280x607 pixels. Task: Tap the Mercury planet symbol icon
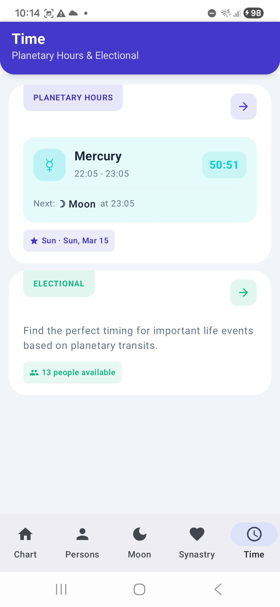[x=49, y=165]
